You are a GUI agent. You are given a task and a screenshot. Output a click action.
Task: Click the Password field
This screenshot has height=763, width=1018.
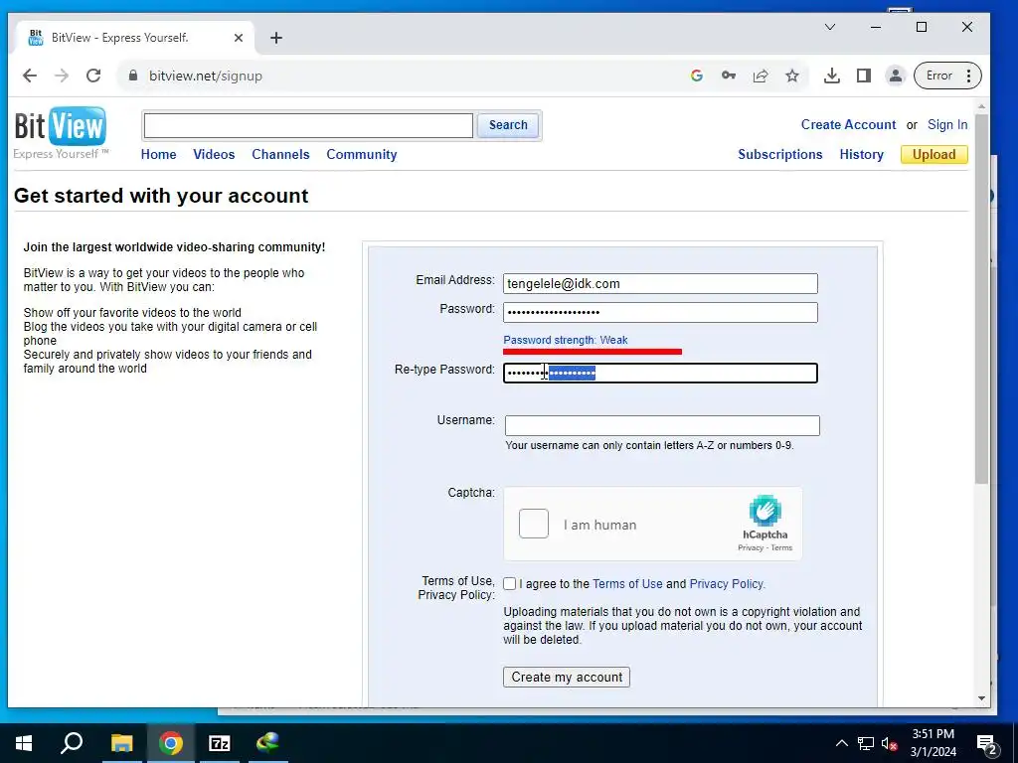[x=660, y=312]
